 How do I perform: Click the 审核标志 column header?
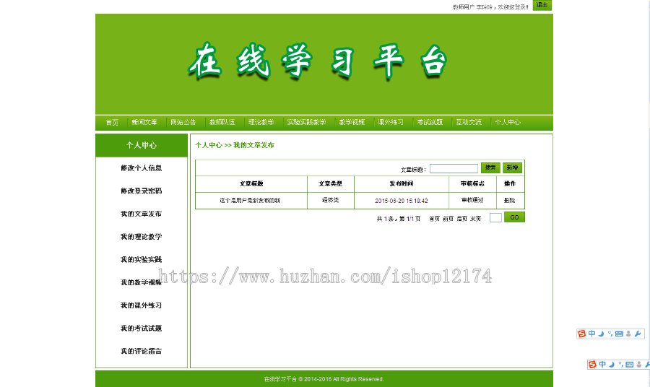[472, 183]
